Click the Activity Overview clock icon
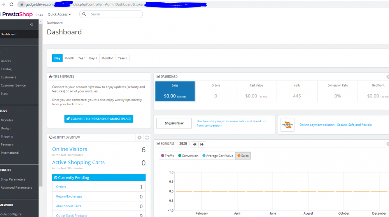Screen dimensions: 389x217 51,137
